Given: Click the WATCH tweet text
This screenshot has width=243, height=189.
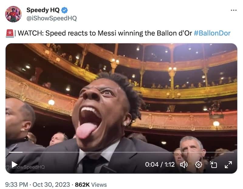Looking at the screenshot, I should tap(105, 33).
